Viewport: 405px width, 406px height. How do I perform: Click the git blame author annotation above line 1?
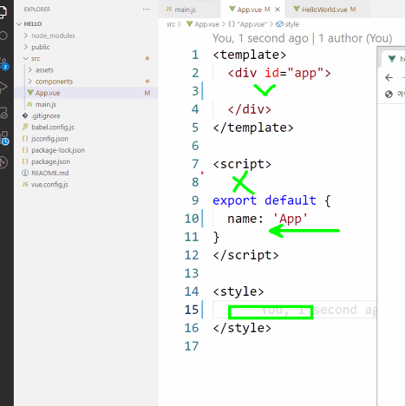[x=303, y=38]
